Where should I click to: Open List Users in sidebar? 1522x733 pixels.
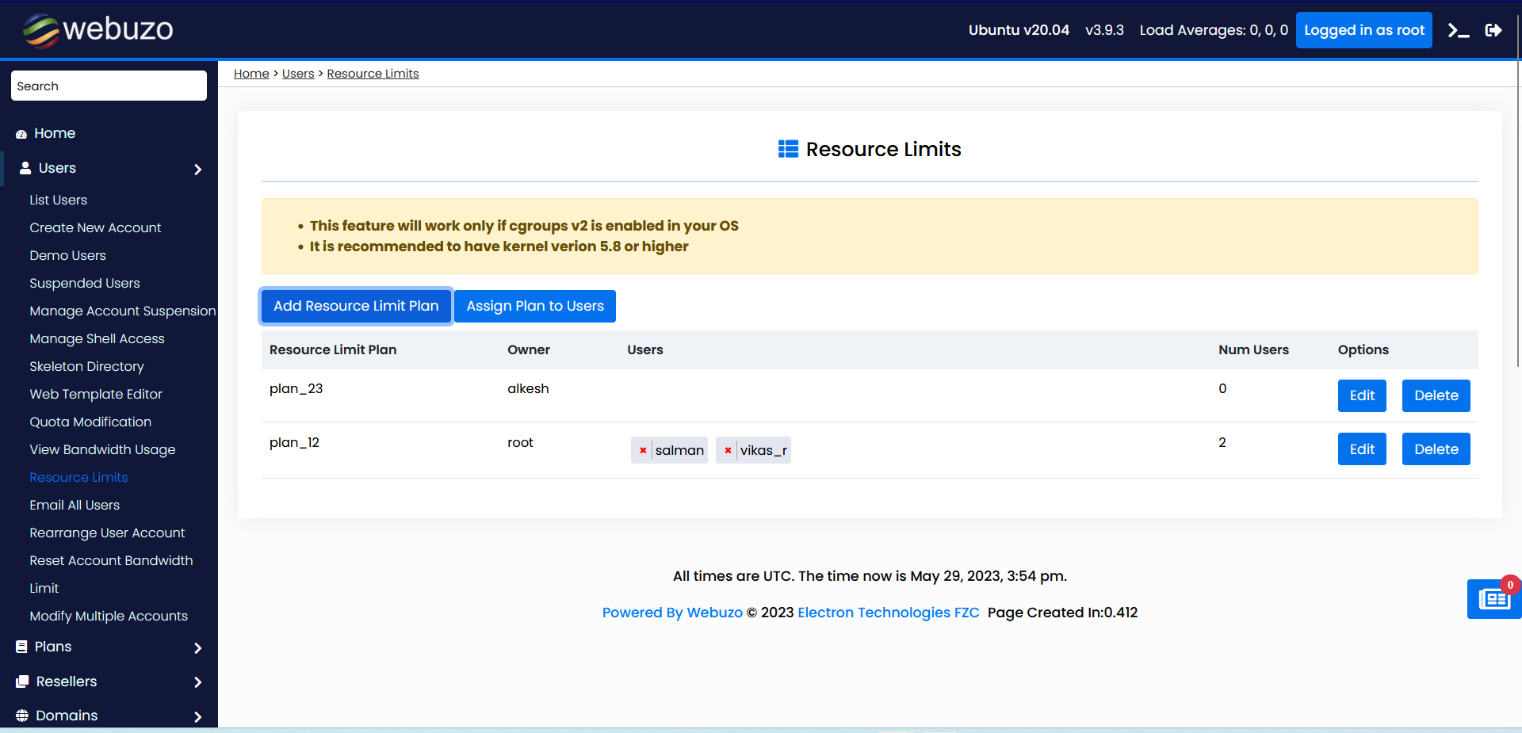[x=58, y=200]
